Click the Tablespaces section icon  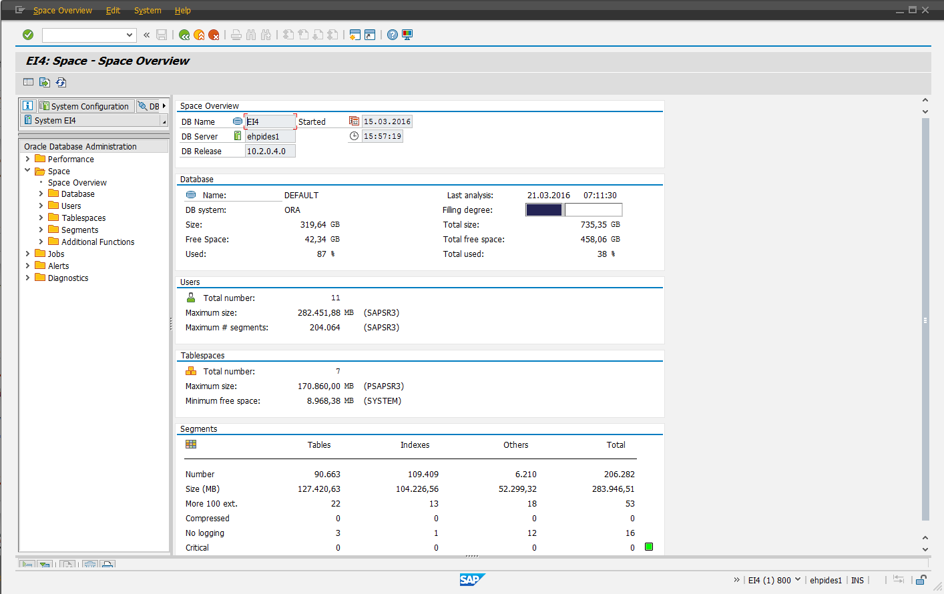(x=191, y=371)
